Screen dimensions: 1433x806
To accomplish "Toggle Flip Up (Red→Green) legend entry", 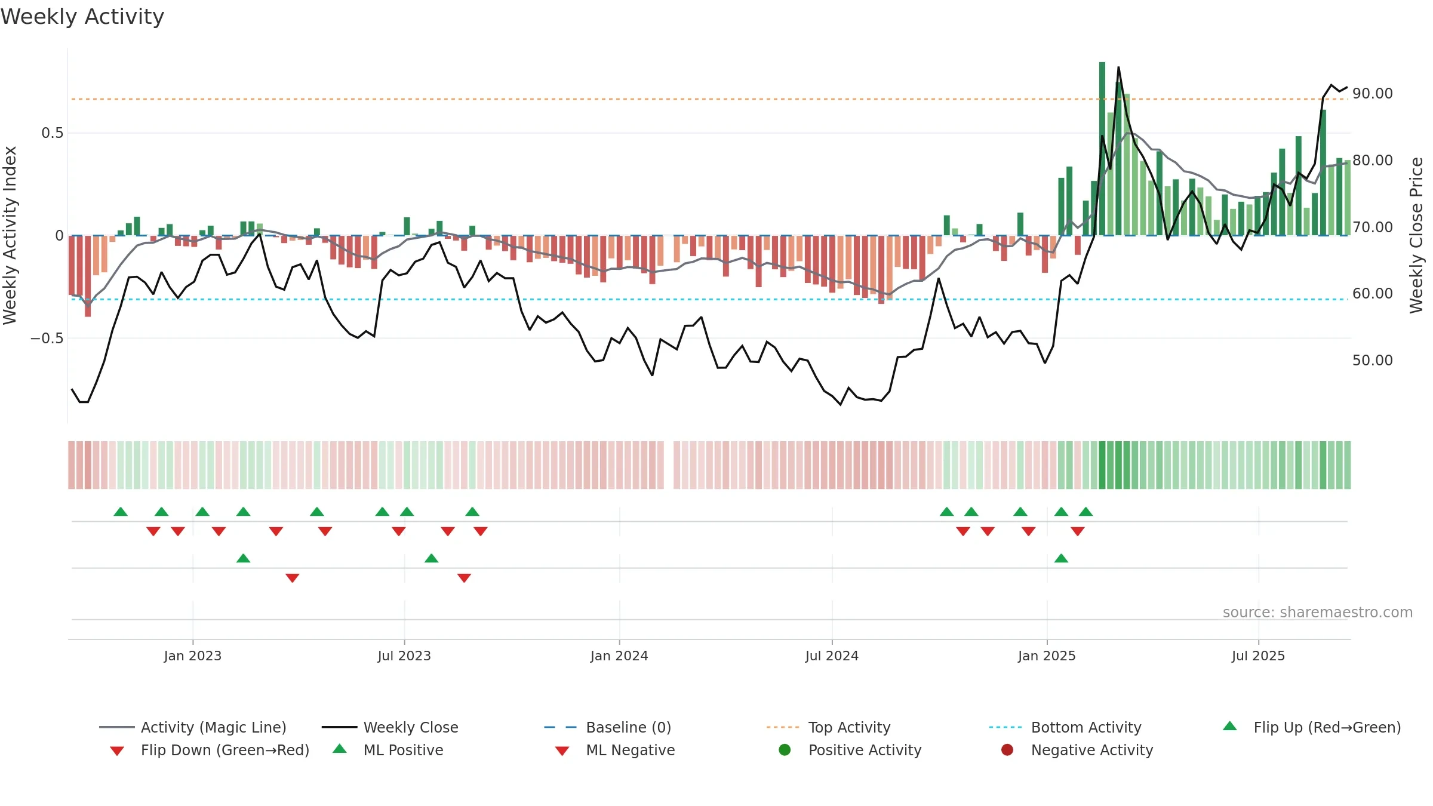I will [1312, 727].
